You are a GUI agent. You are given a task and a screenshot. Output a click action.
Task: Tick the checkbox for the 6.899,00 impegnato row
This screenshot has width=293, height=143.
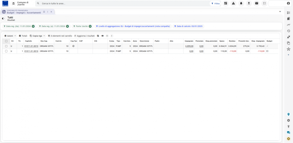pos(6,46)
